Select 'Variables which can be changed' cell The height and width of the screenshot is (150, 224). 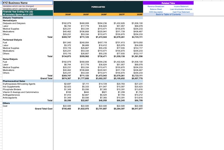[27, 6]
